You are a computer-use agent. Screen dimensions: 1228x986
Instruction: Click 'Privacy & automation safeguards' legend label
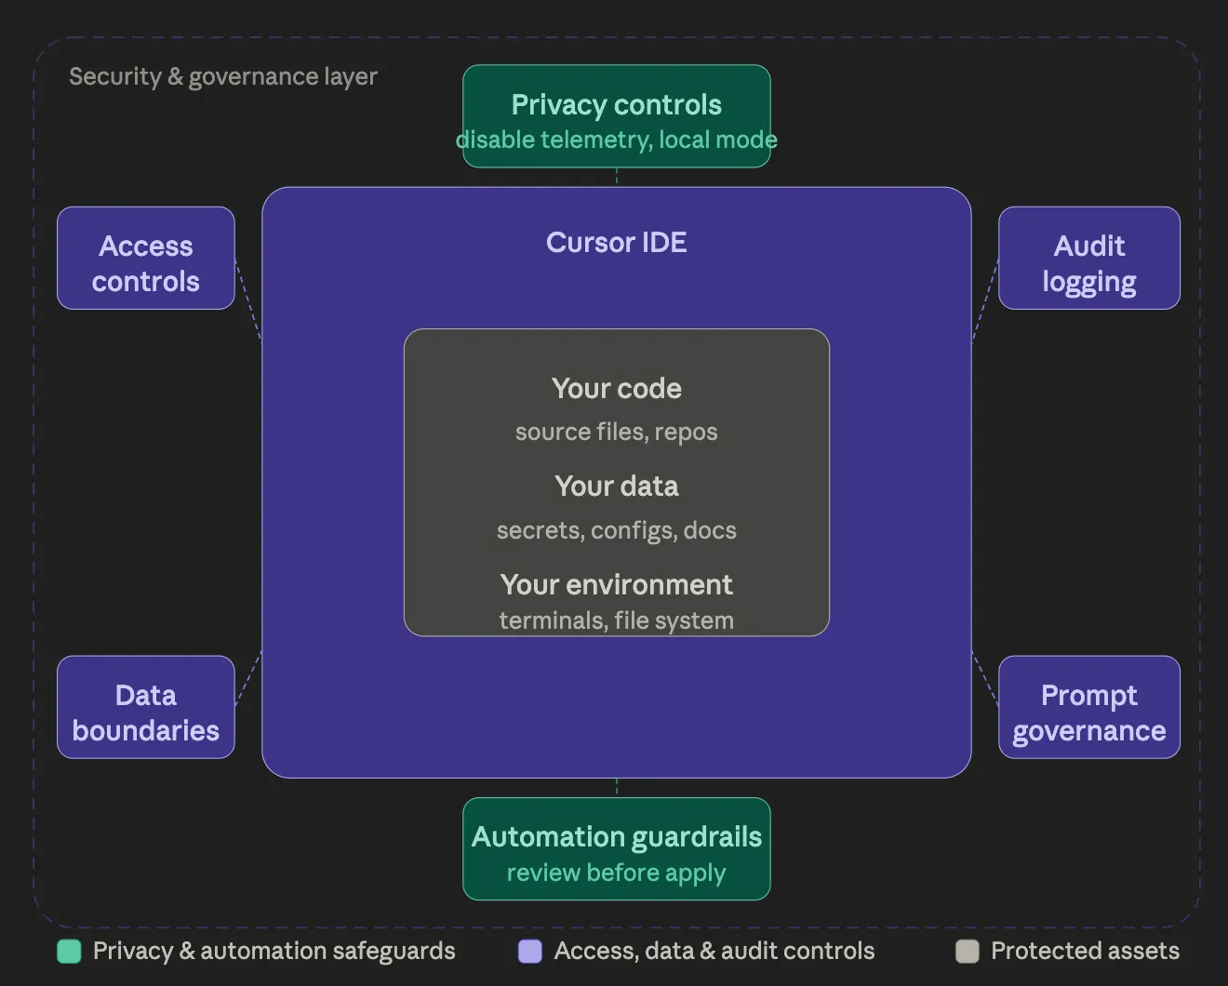tap(274, 952)
